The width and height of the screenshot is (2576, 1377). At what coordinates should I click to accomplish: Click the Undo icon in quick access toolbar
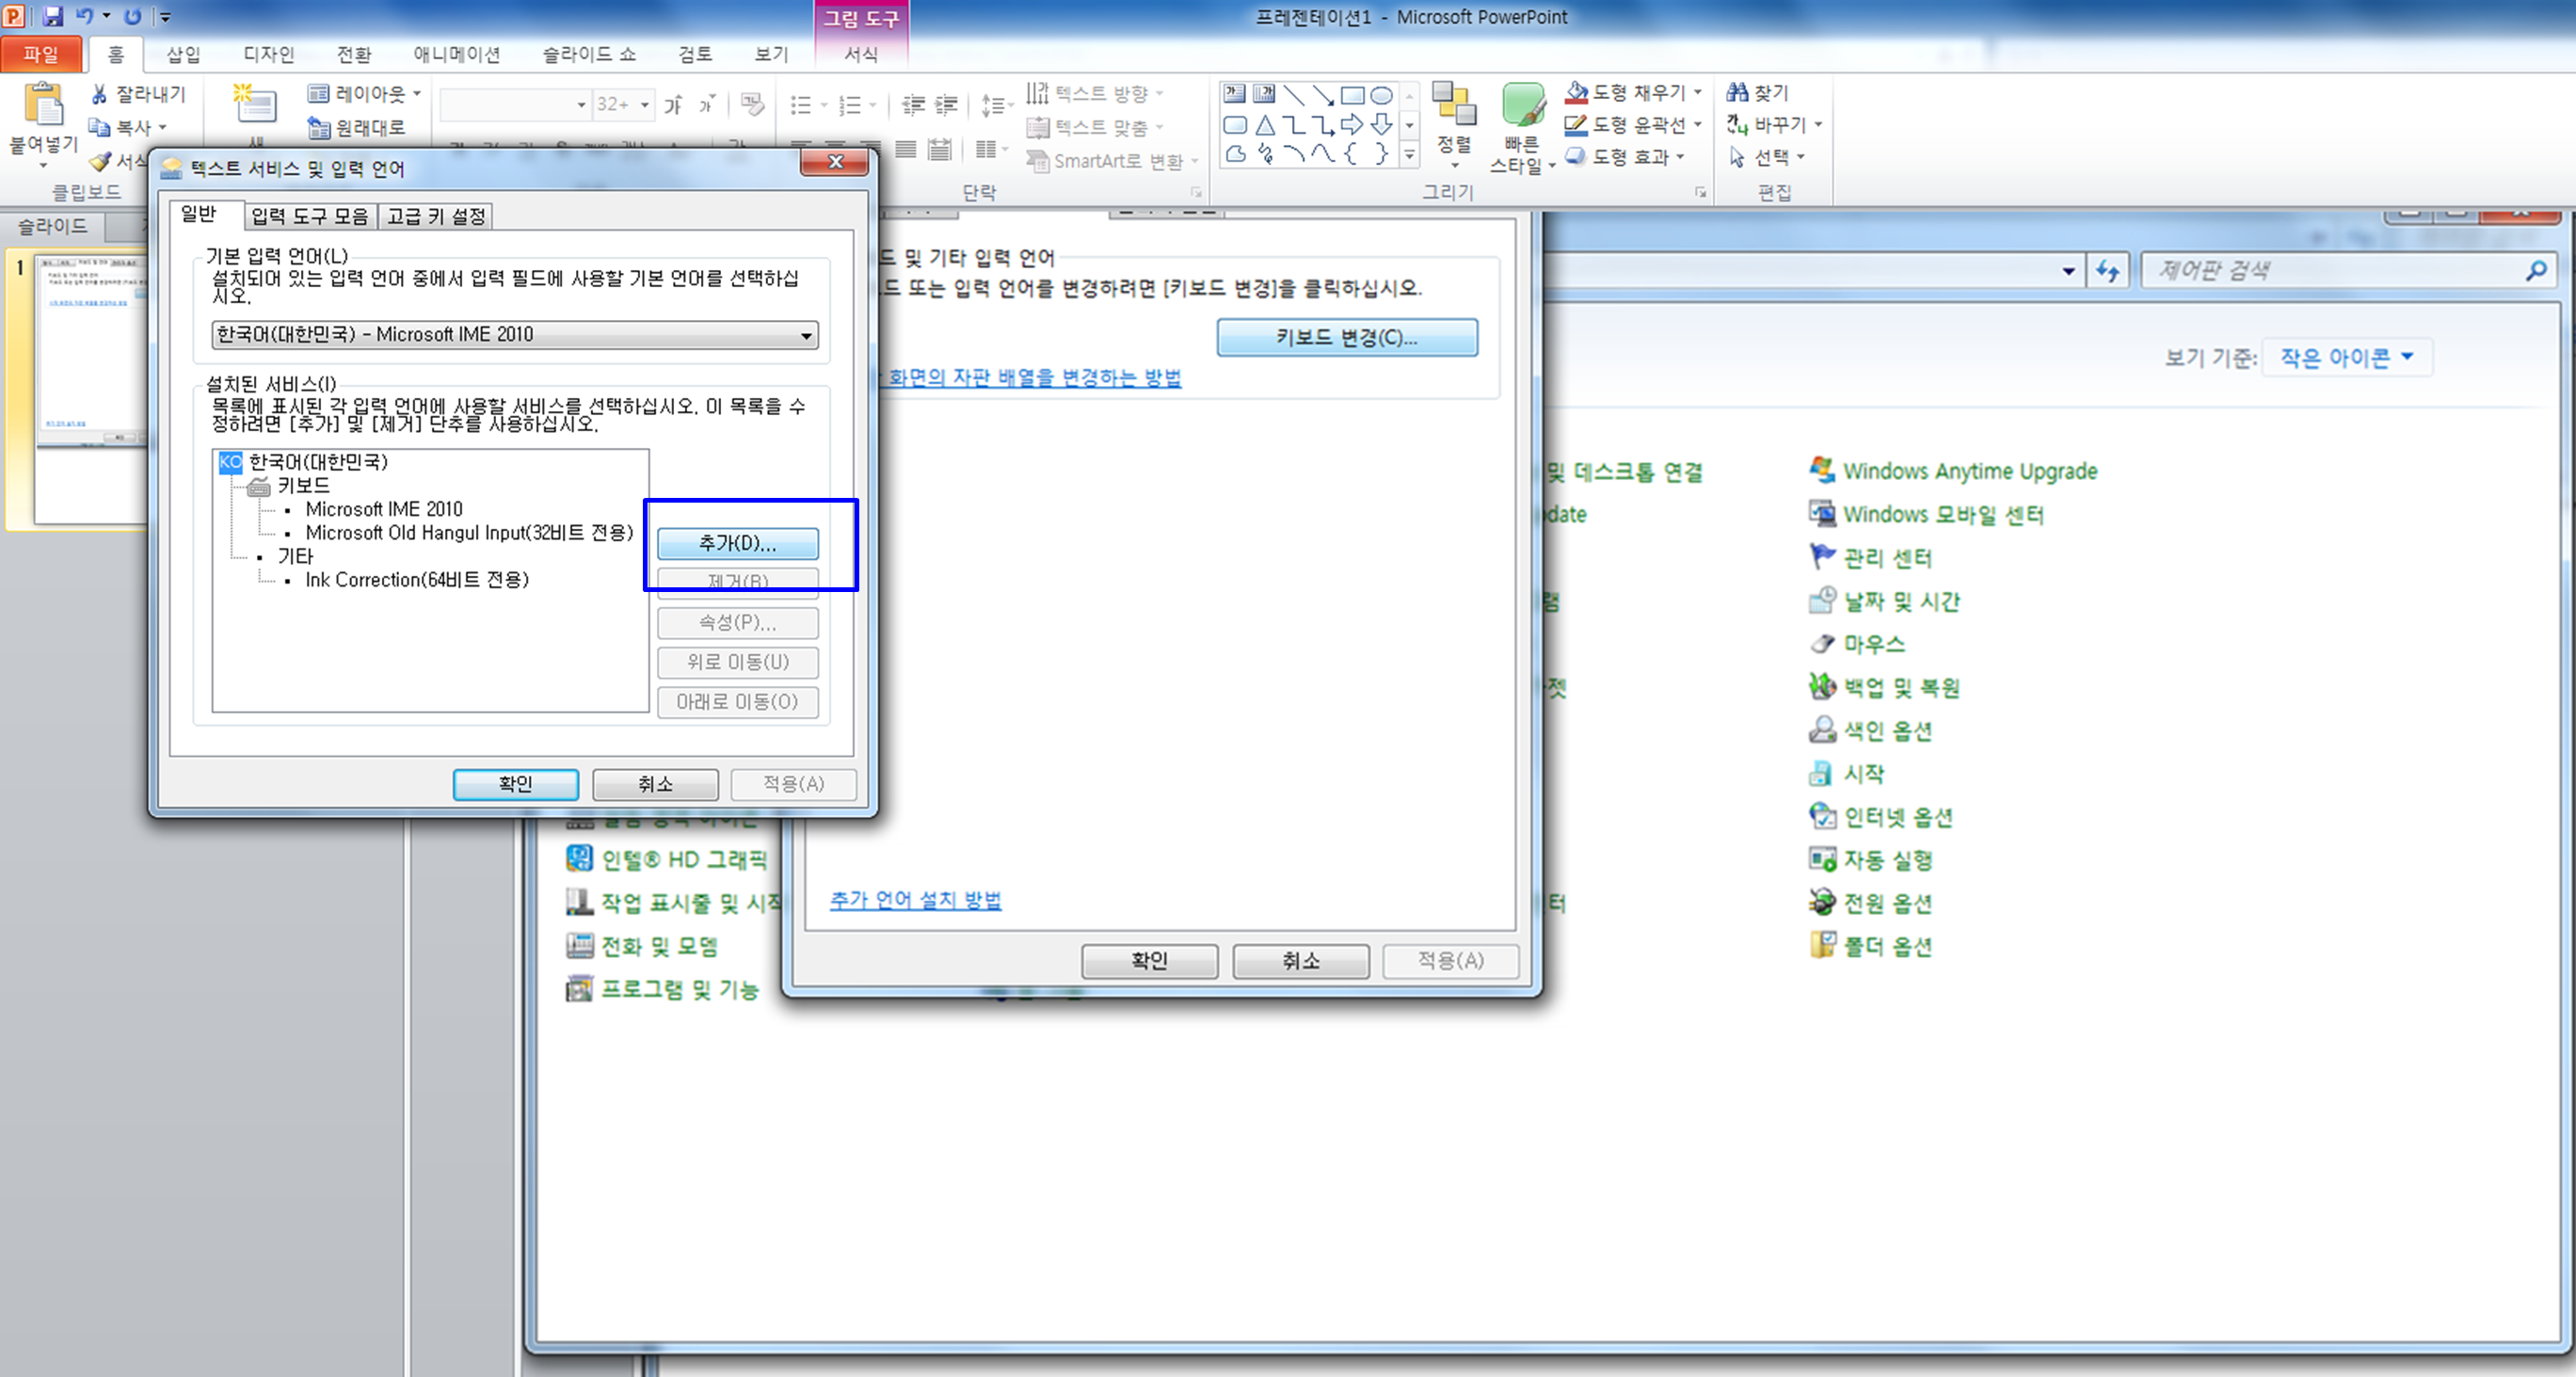click(85, 16)
